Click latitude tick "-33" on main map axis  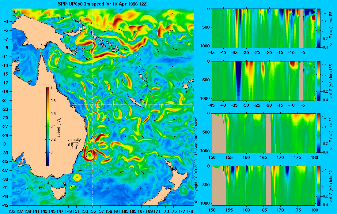coord(5,153)
